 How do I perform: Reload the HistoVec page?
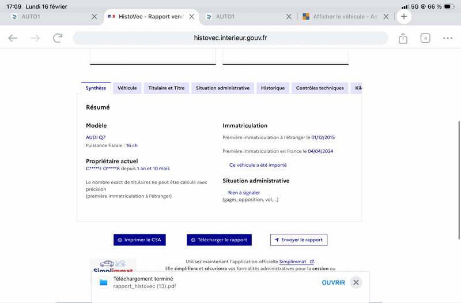pos(58,38)
